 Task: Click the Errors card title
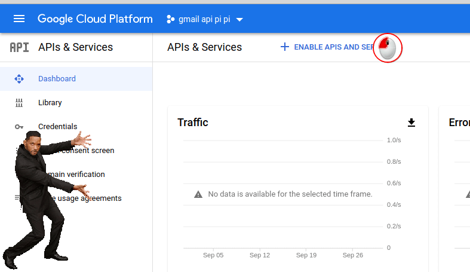point(459,123)
